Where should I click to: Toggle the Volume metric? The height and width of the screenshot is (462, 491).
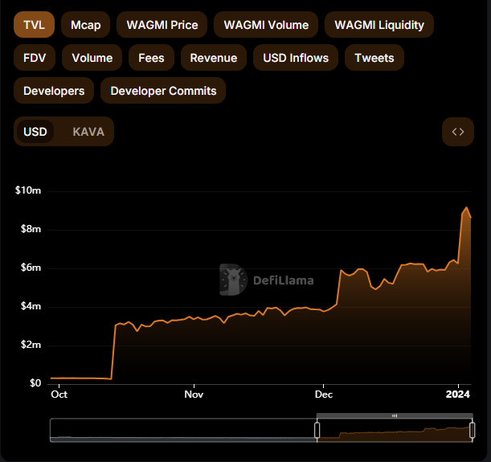(92, 58)
